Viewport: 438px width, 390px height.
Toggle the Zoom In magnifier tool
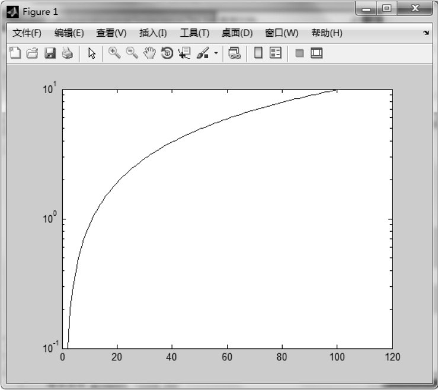[114, 54]
